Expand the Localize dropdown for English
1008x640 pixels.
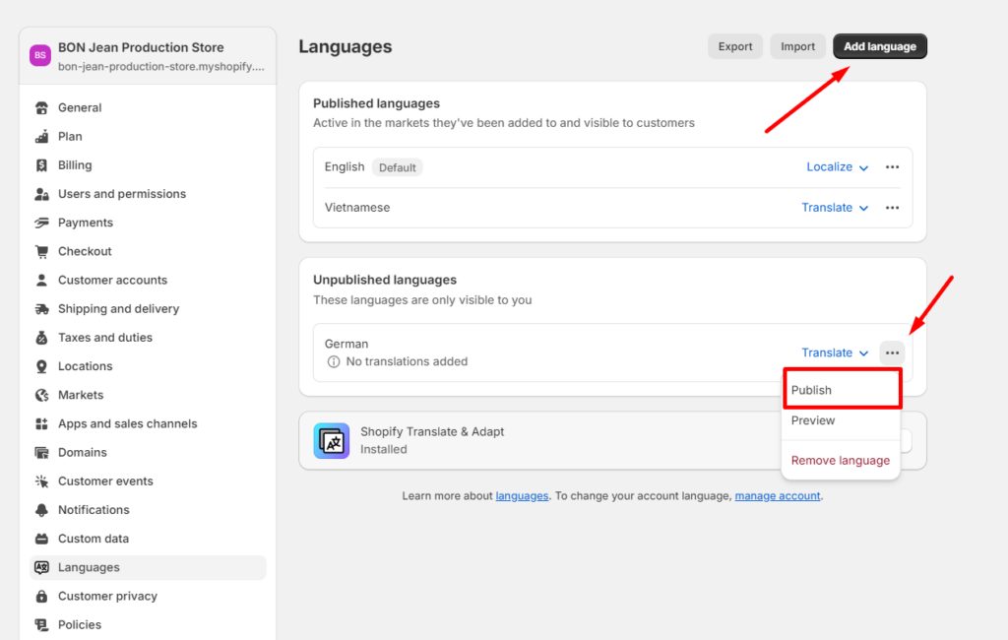coord(838,166)
